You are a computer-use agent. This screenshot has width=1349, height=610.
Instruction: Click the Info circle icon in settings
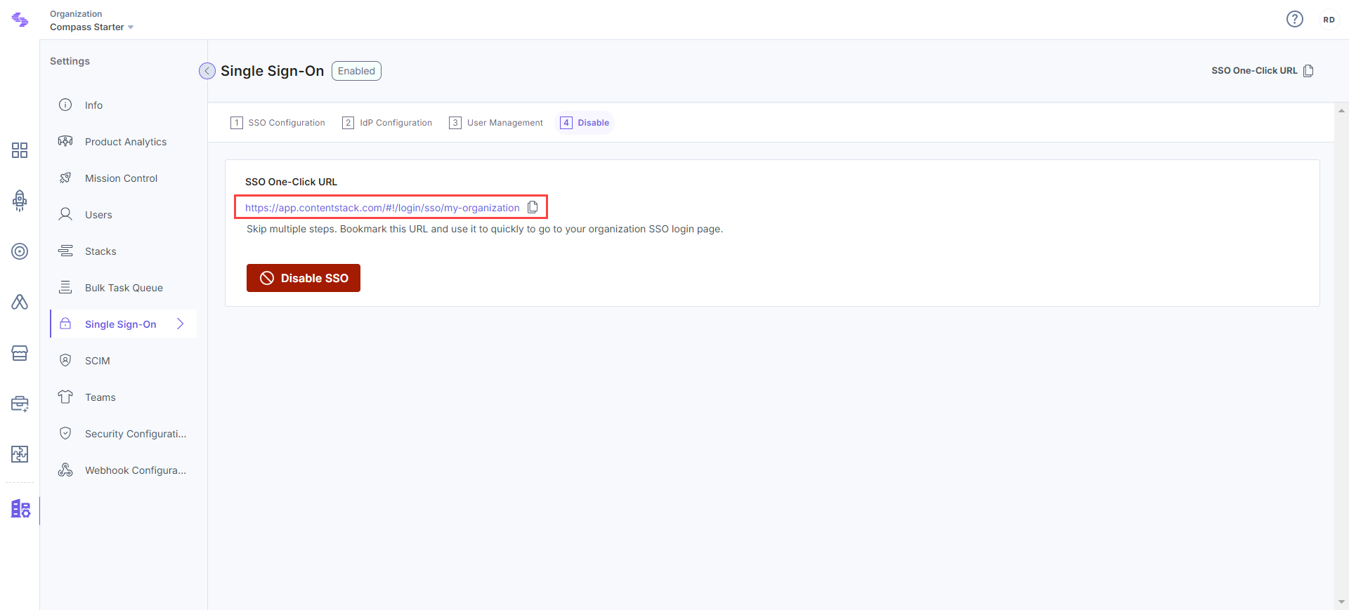pos(65,105)
